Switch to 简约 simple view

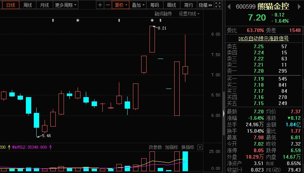click(188, 5)
